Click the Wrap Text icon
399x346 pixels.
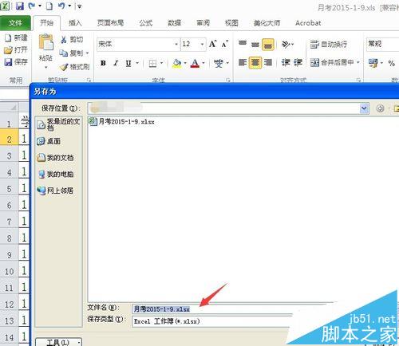(314, 45)
